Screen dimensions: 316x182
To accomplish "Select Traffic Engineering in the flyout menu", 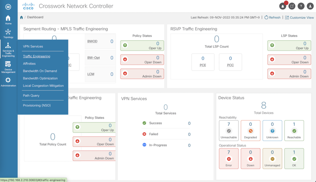I will (36, 56).
